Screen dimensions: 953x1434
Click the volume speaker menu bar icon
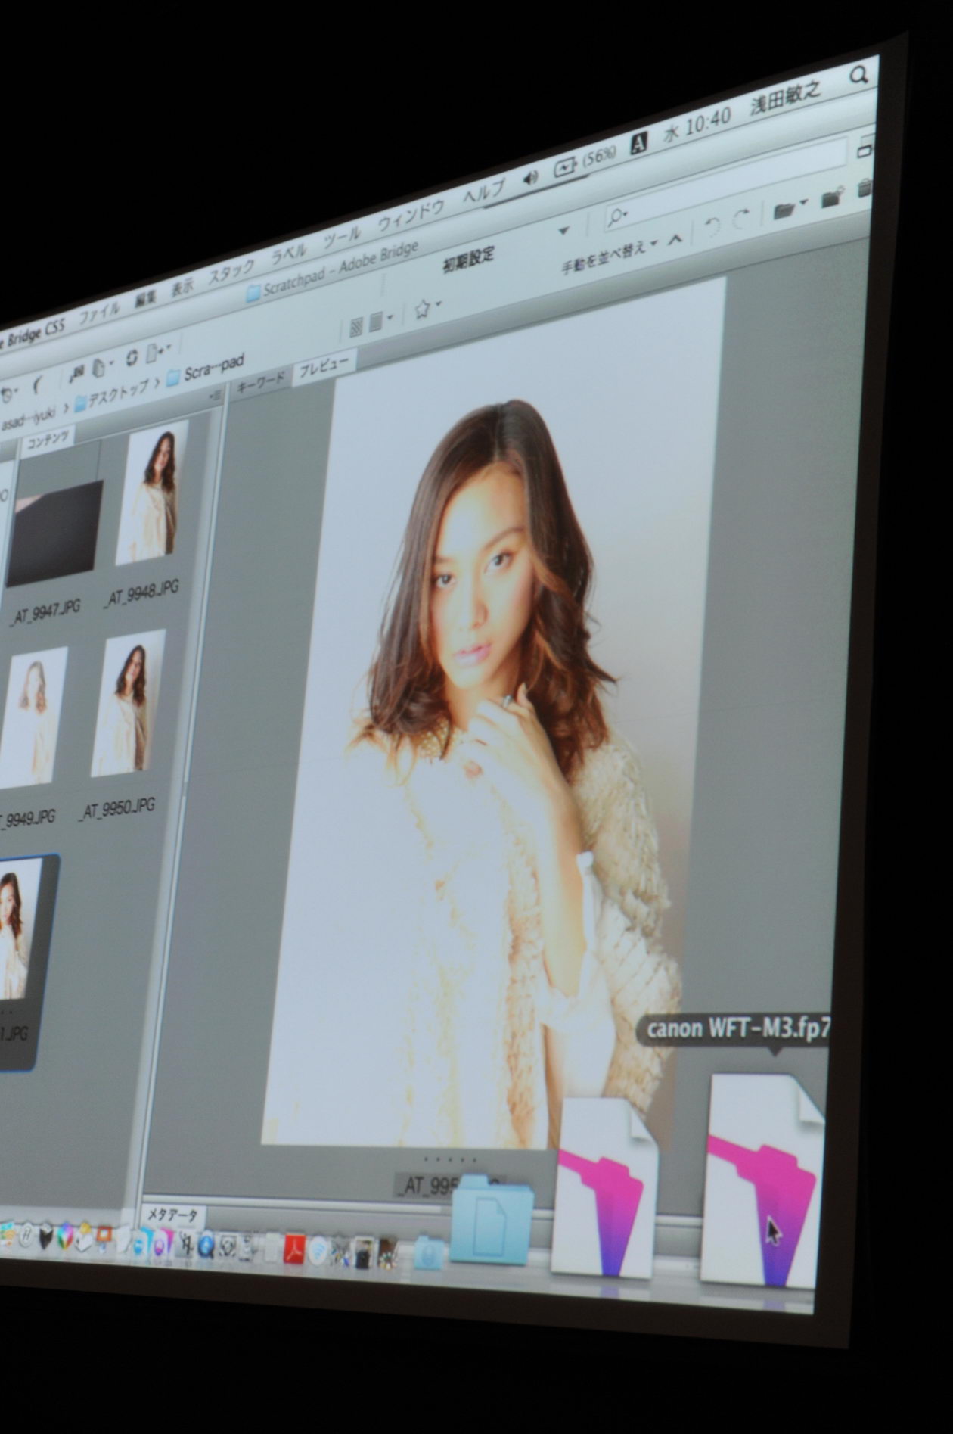(x=530, y=179)
